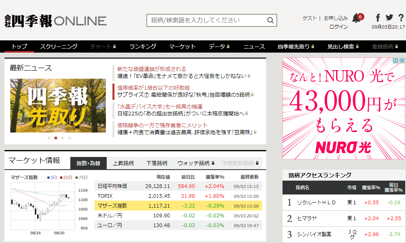Close the NURO 光 advertisement
The image size is (406, 243).
(402, 61)
